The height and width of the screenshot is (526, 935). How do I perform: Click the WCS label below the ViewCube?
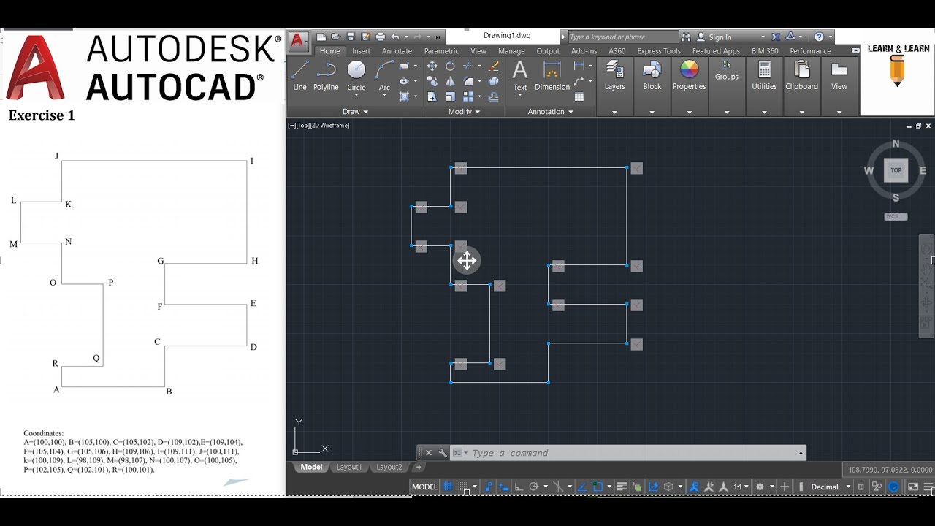(896, 216)
